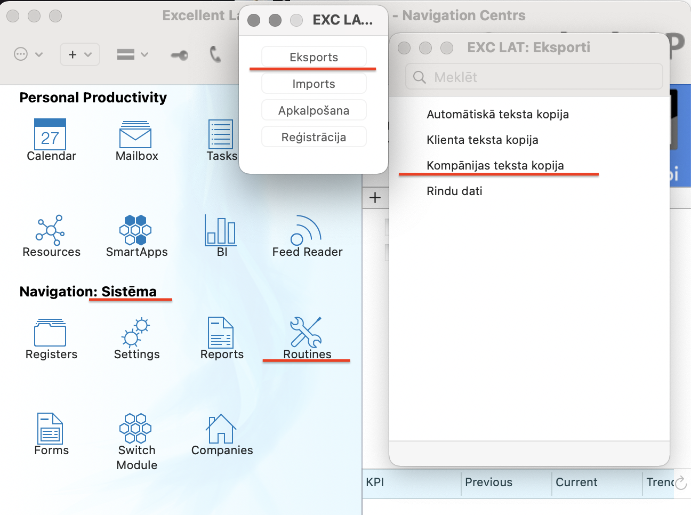691x515 pixels.
Task: Click the Meklēt search field
Action: (534, 77)
